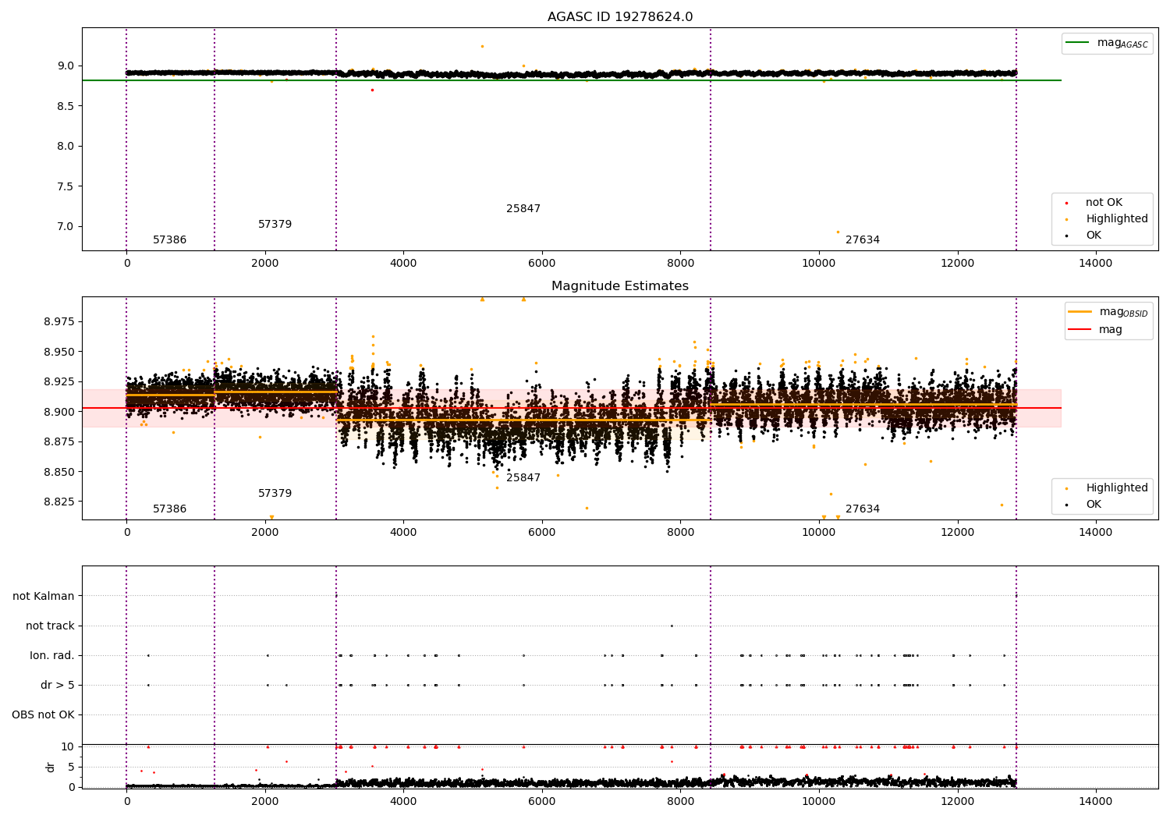Click the "8.850" y-axis tick label
The height and width of the screenshot is (819, 1170).
pos(59,472)
